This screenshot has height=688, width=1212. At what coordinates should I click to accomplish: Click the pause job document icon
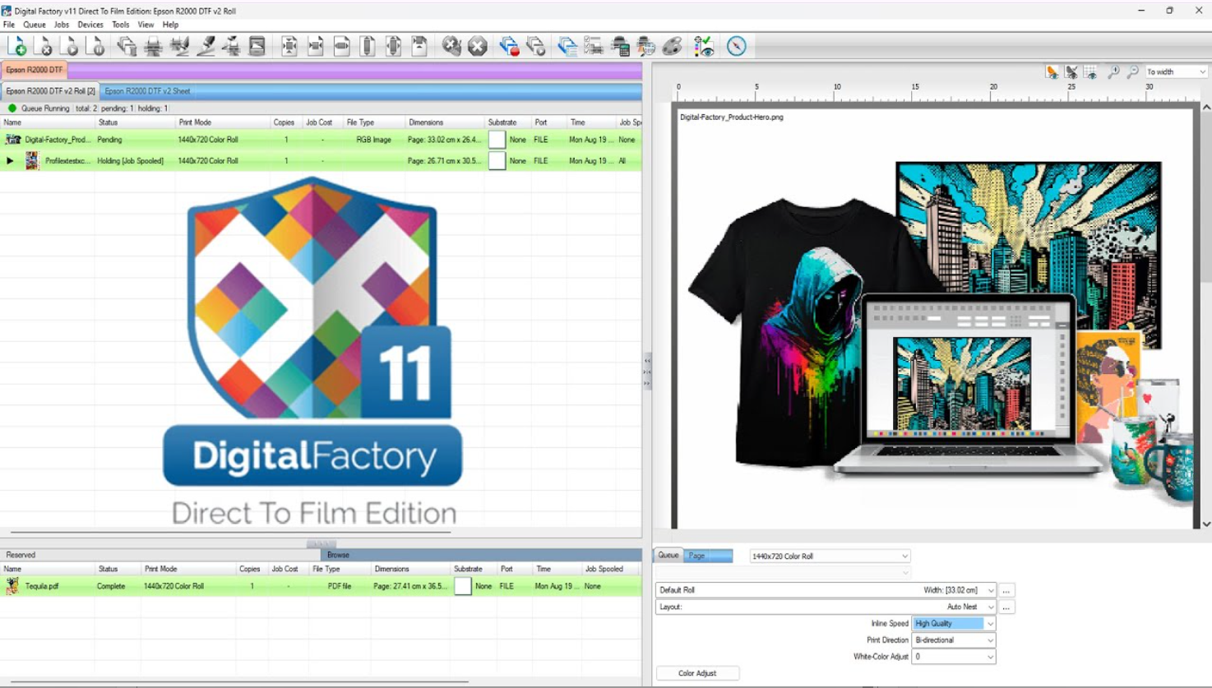95,46
